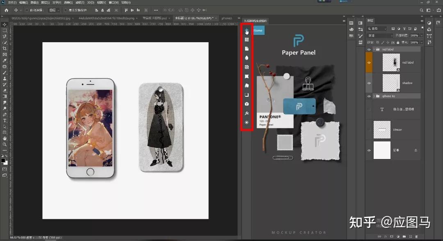This screenshot has height=241, width=443.
Task: Select the Eyedropper tool
Action: 5,60
